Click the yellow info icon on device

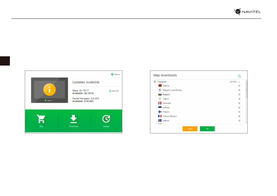49,90
